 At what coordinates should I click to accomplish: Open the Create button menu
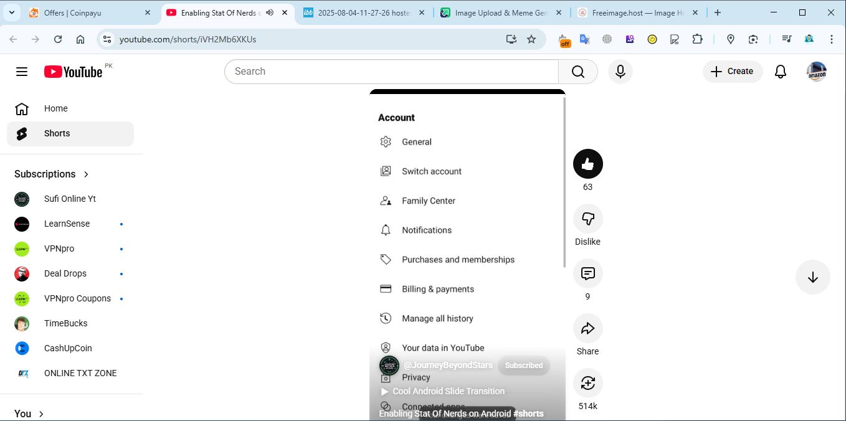[x=733, y=72]
